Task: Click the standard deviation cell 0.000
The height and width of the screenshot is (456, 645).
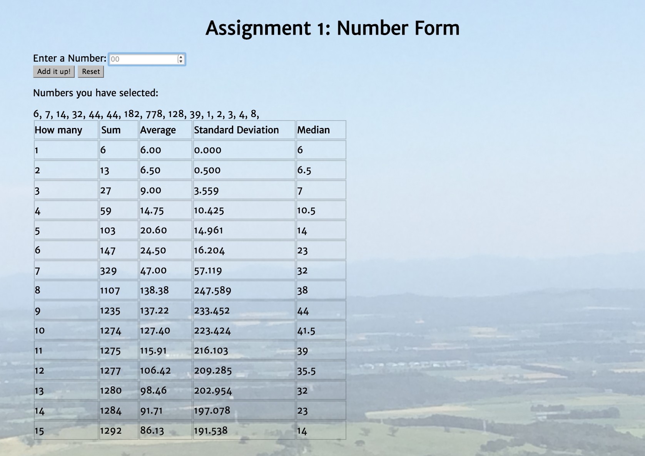Action: pos(244,150)
